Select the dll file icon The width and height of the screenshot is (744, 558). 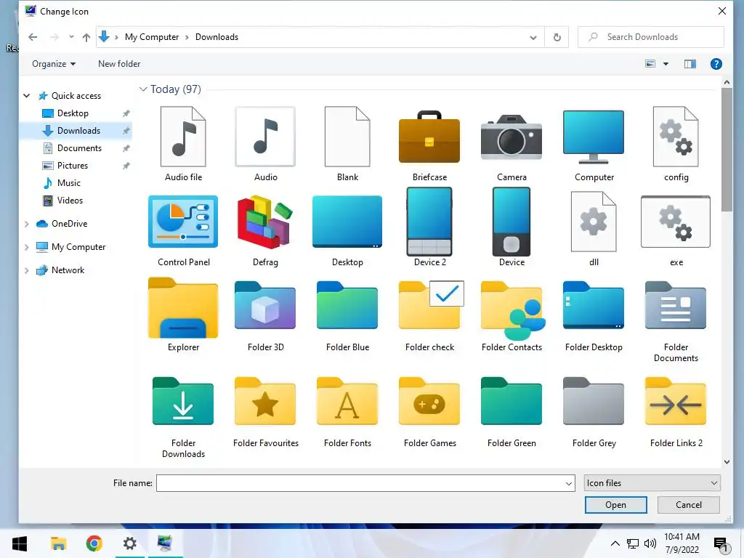594,222
